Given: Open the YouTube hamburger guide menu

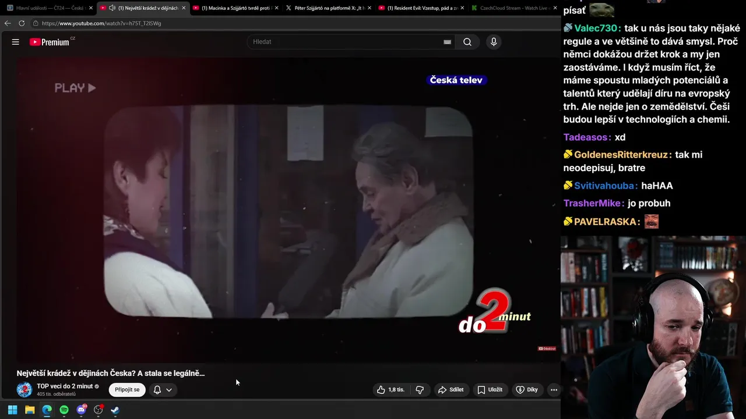Looking at the screenshot, I should pos(16,42).
